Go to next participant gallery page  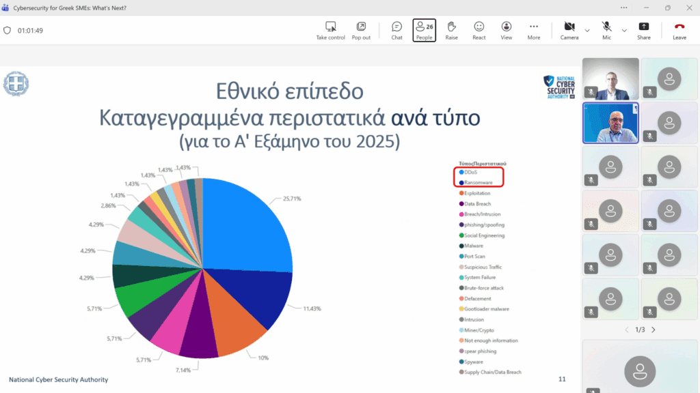[654, 330]
